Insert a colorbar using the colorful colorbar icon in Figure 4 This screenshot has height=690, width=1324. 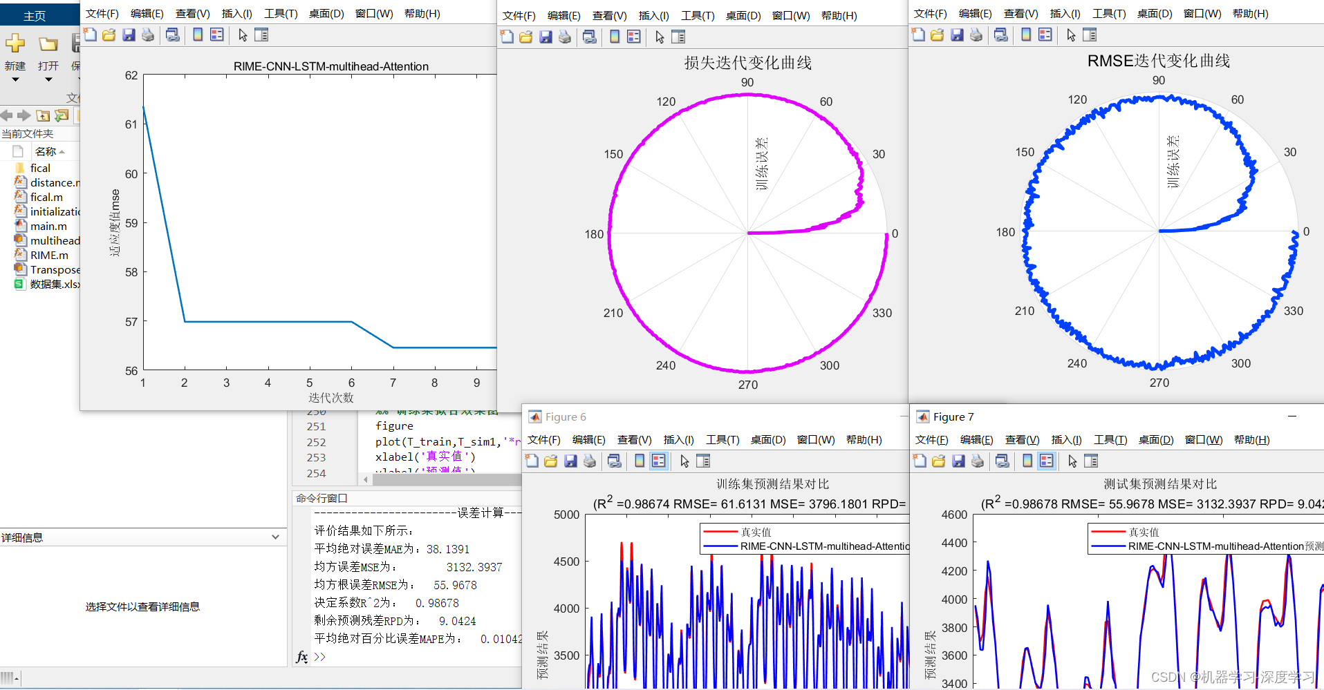click(197, 35)
